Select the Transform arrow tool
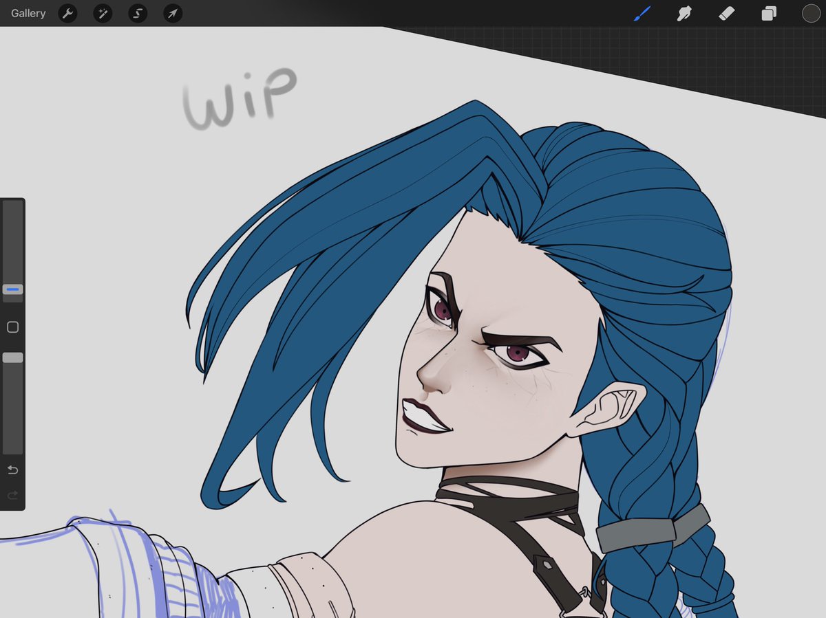 coord(172,13)
